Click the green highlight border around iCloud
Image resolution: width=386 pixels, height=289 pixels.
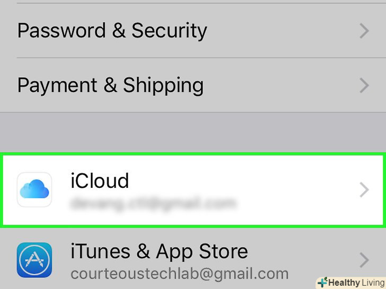[193, 154]
